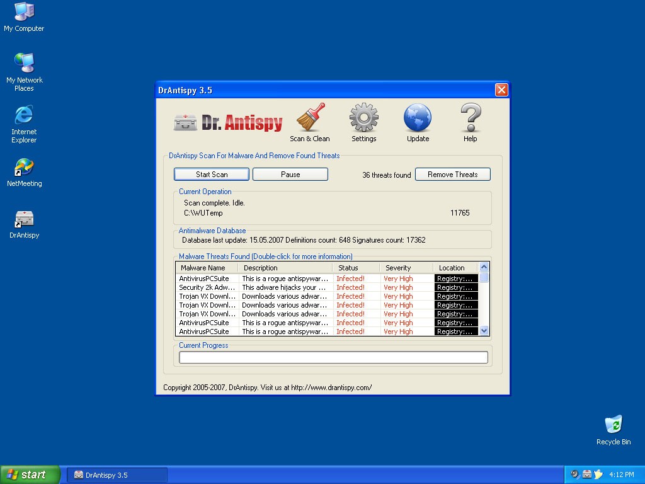The image size is (645, 484).
Task: Select the NetMeeting desktop icon
Action: point(24,168)
